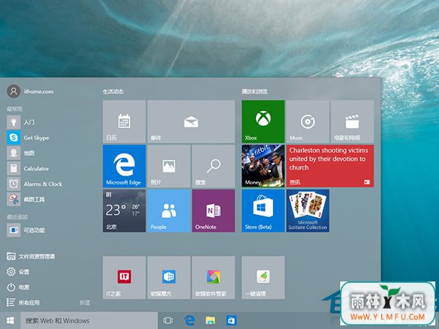Open the Money live tile
Screen dimensions: 439x329
[263, 166]
